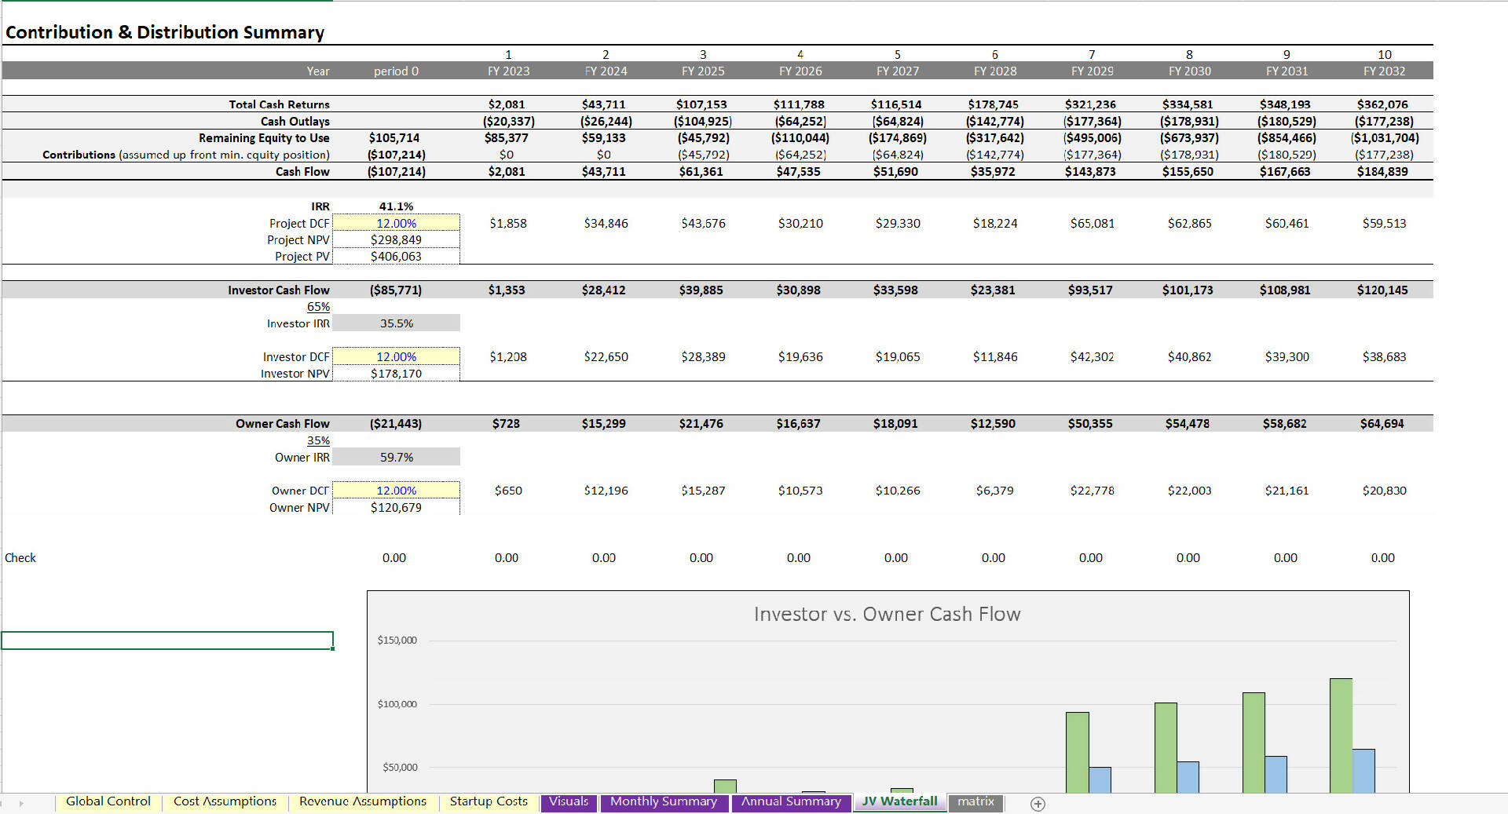Select Project NPV $298,849 cell

tap(396, 240)
